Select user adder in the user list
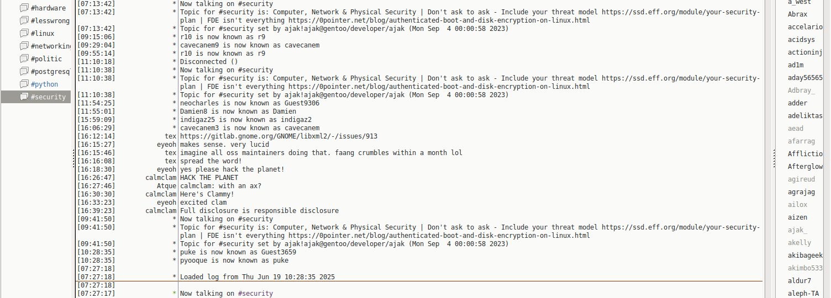831x298 pixels. point(797,103)
